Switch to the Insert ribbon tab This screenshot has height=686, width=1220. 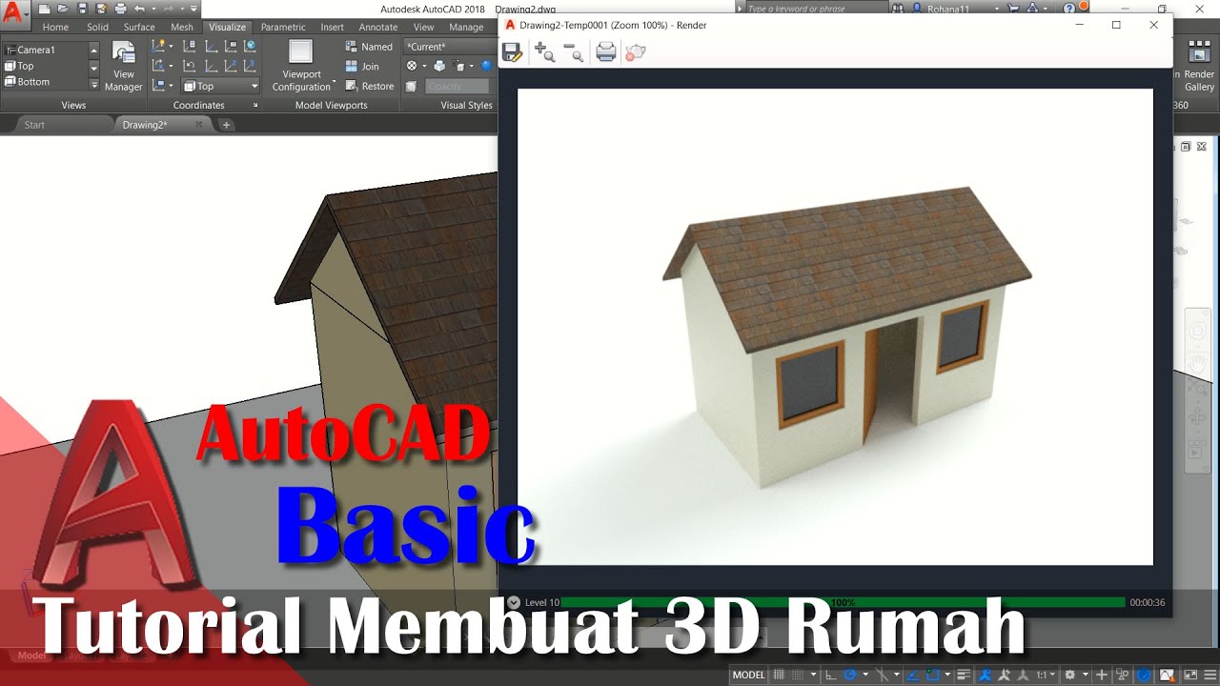coord(333,27)
